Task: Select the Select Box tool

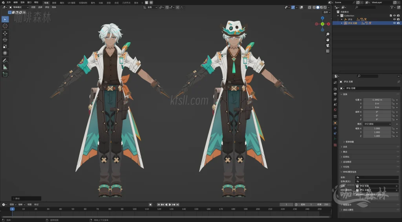Action: point(5,19)
